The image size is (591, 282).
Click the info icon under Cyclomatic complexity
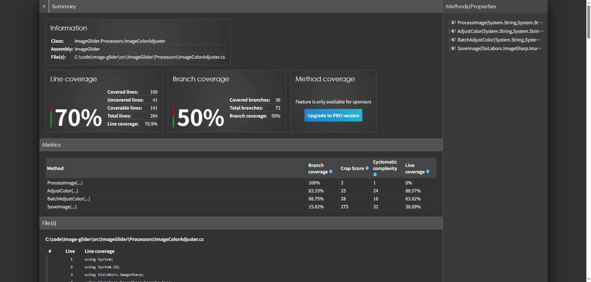tap(375, 175)
